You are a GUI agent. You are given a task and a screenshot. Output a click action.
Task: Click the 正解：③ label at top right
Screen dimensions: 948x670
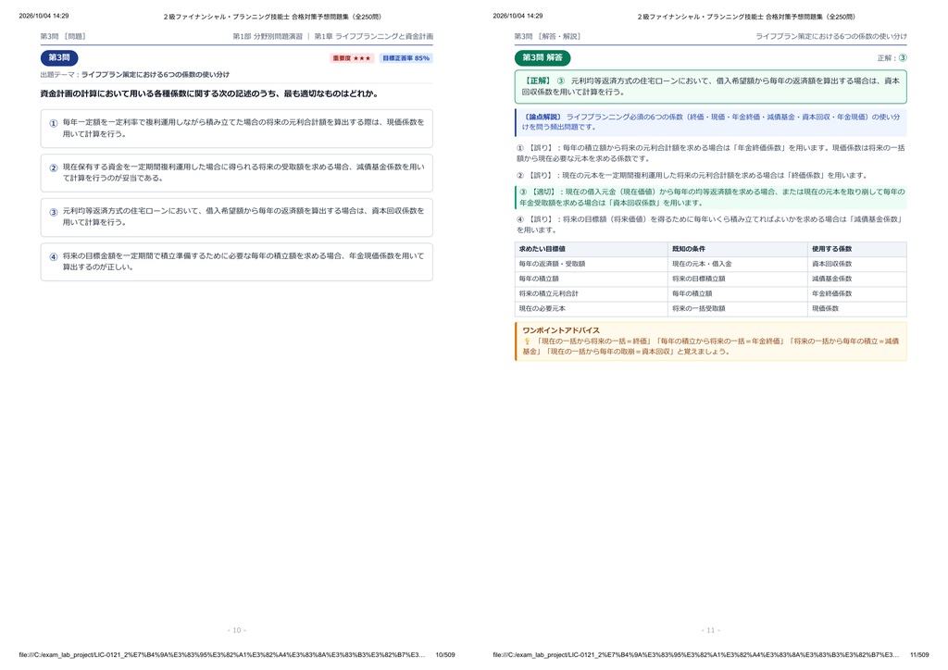click(x=892, y=58)
